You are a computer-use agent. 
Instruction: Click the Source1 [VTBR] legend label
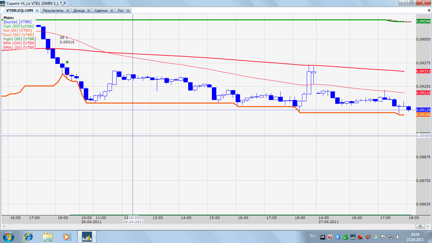pos(17,22)
